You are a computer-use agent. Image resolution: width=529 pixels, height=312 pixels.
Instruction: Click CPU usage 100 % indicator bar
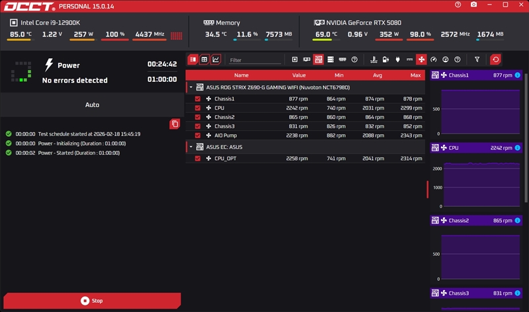tap(114, 40)
